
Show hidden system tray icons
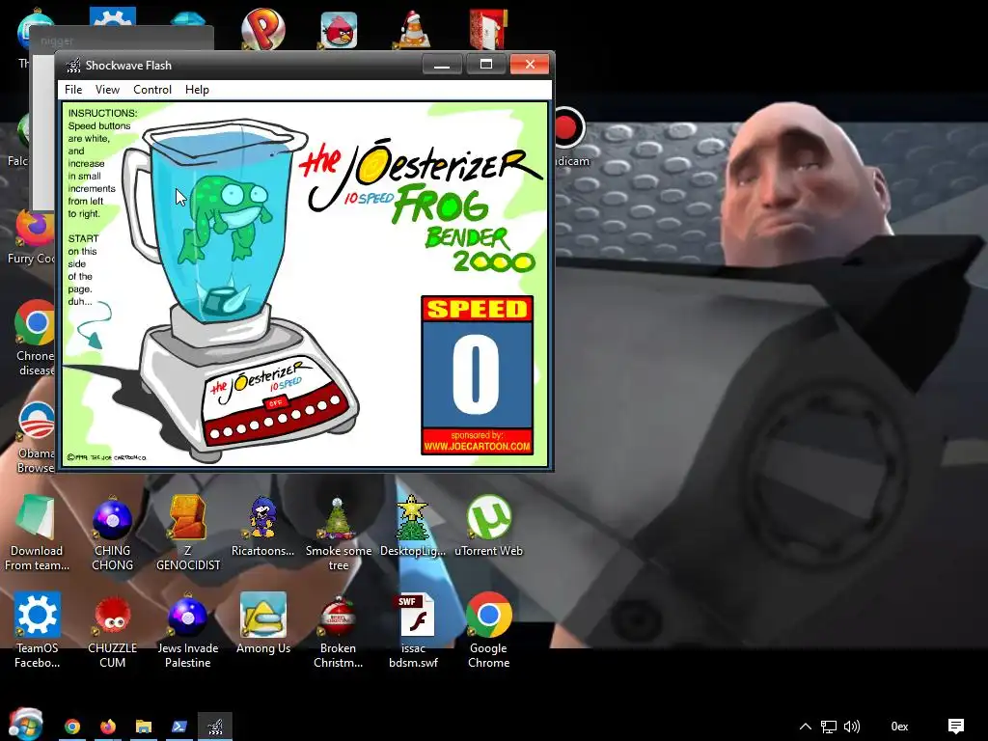pos(806,727)
